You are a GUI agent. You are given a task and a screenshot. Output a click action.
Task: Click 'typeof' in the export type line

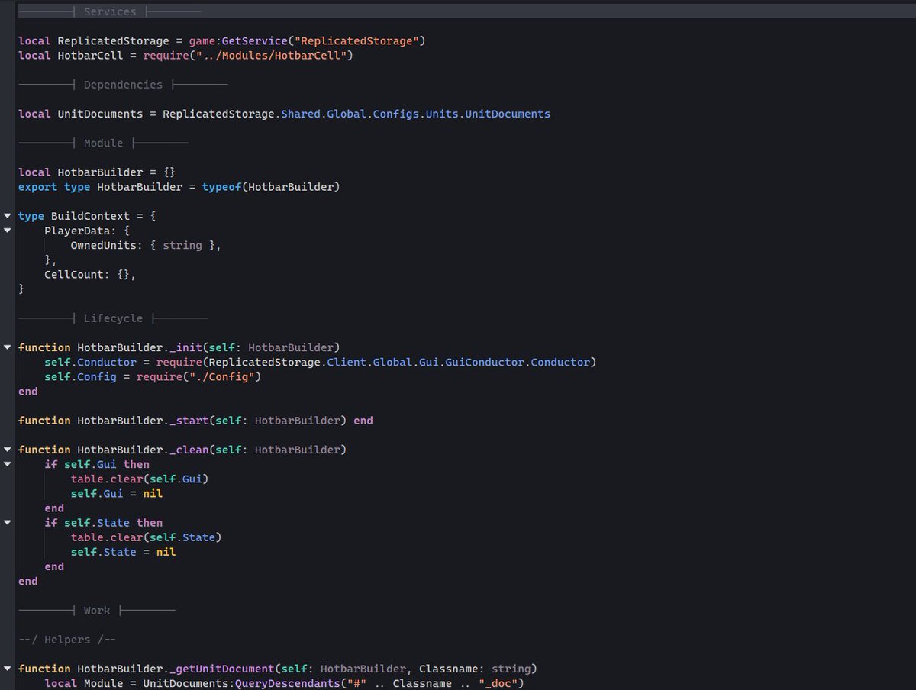pos(221,187)
